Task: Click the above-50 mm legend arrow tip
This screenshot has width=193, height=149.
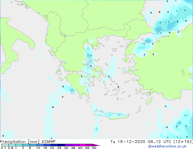Action: tap(96, 145)
